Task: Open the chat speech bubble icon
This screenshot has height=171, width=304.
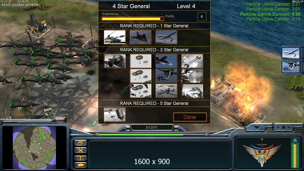Action: (80, 165)
